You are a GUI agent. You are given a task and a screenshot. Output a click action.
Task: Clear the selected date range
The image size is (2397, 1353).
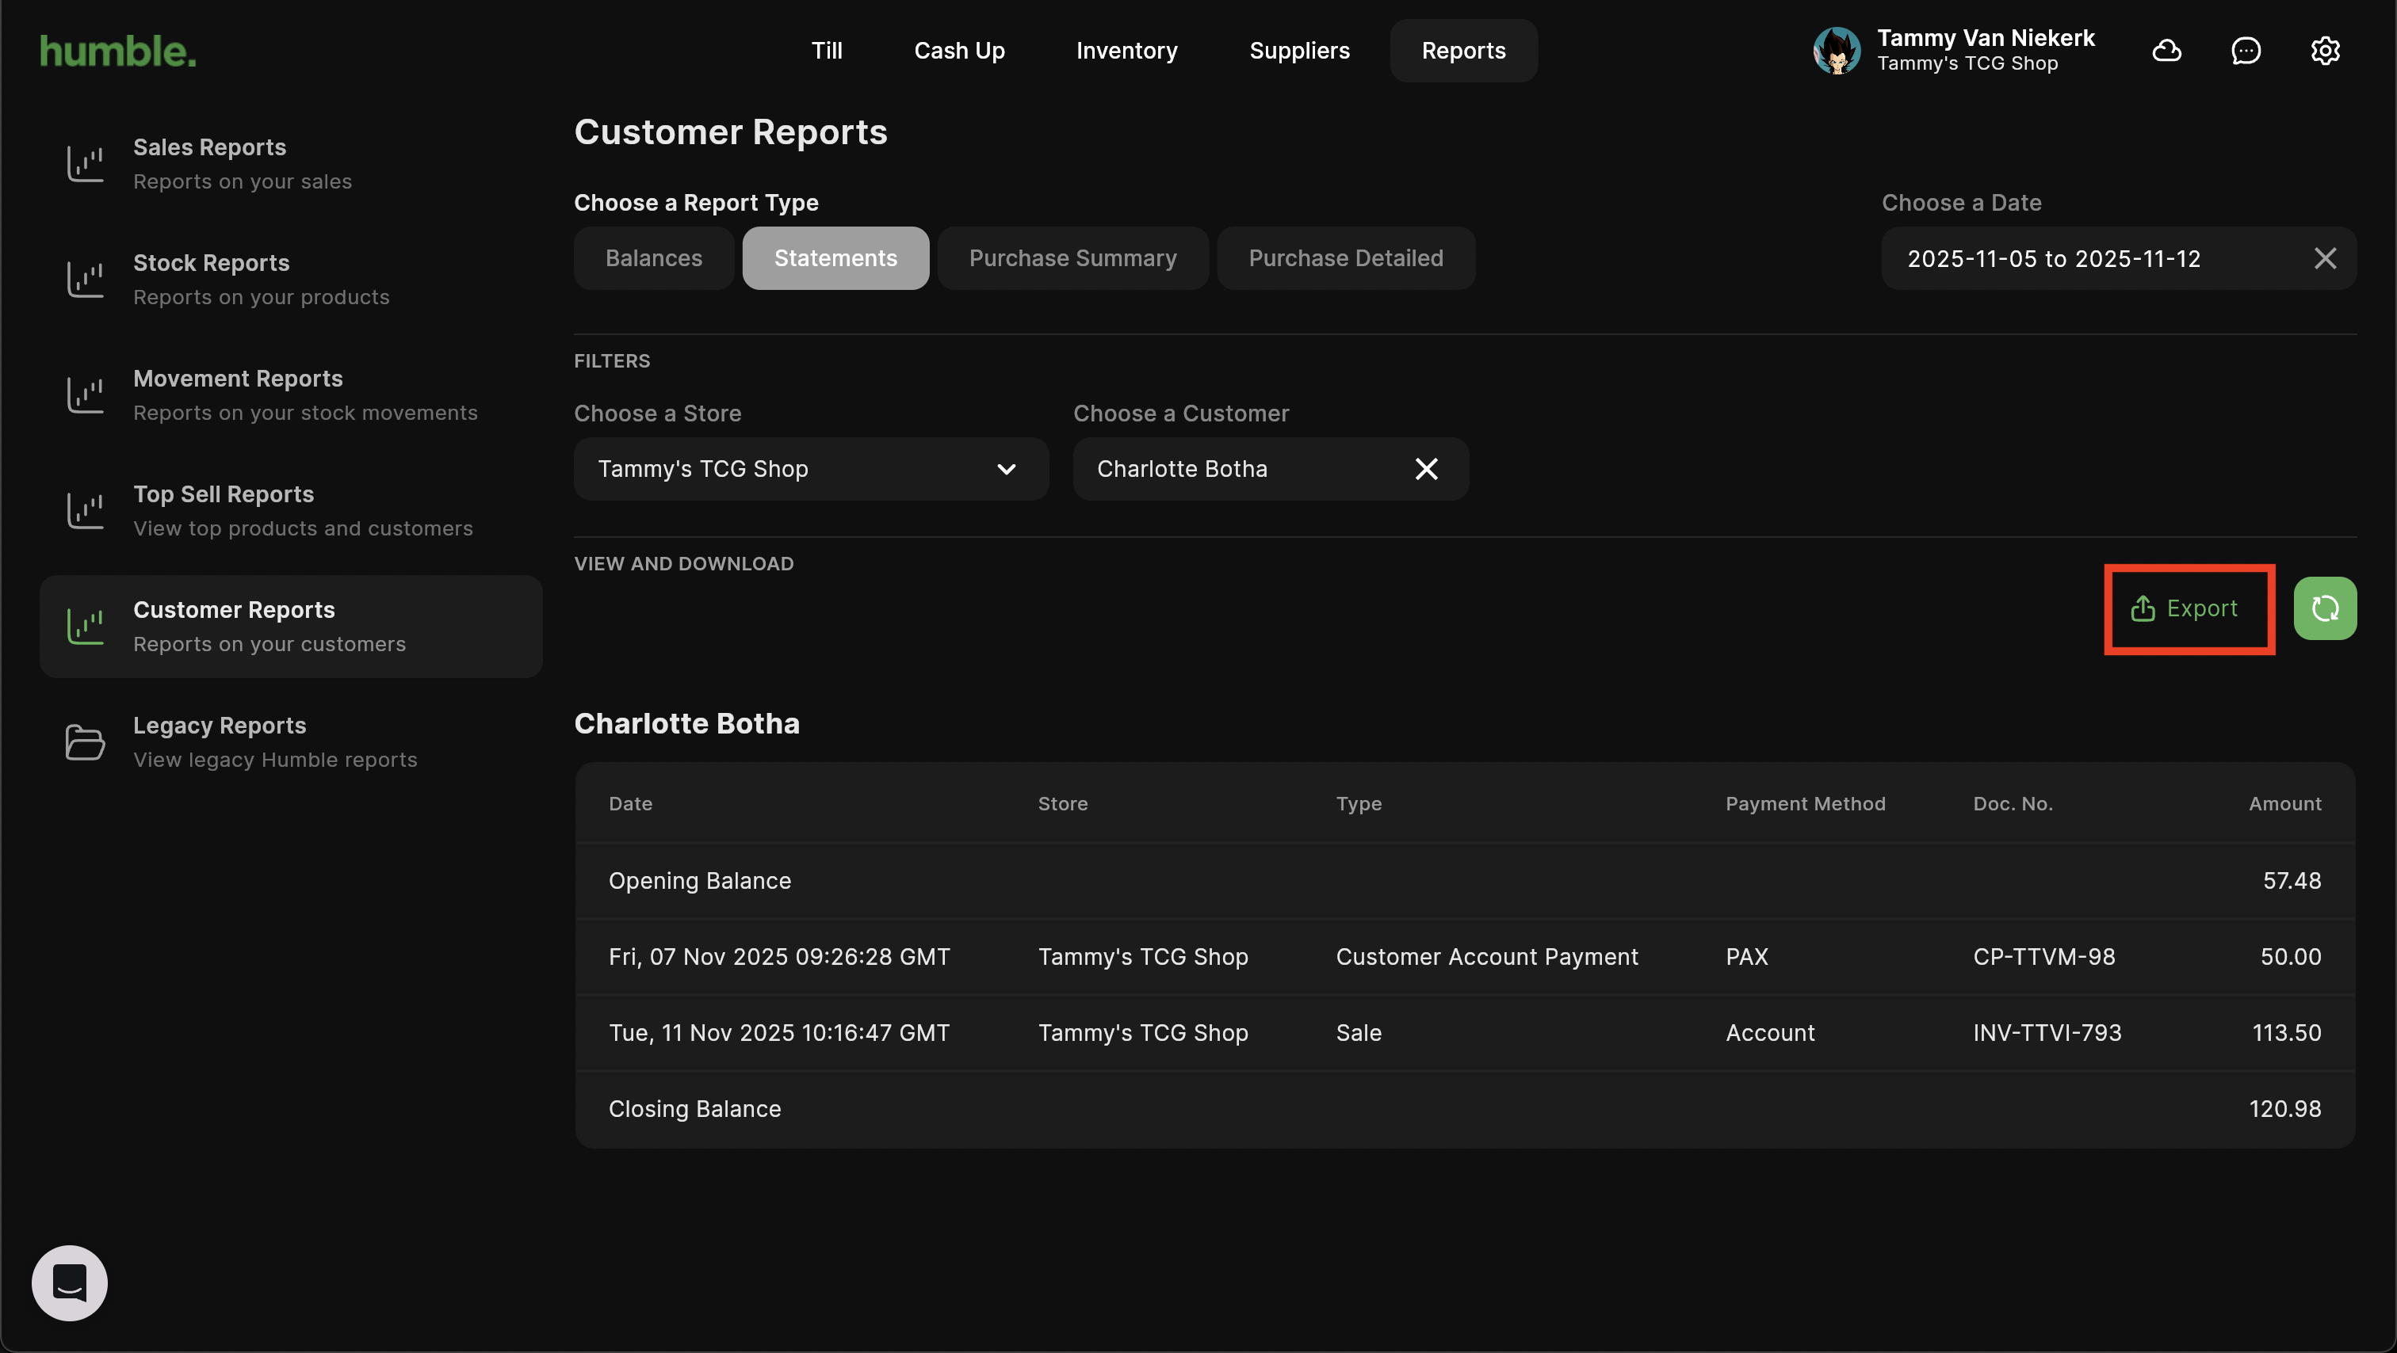2324,258
